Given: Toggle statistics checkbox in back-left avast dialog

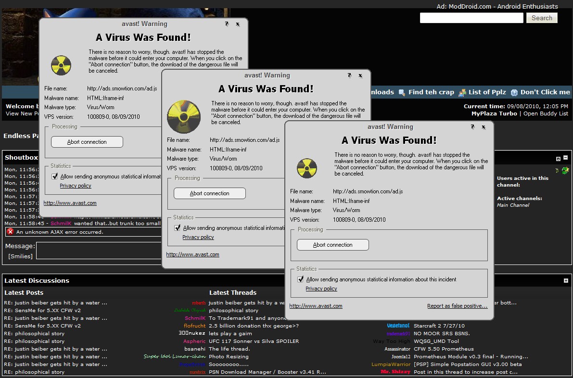Looking at the screenshot, I should coord(55,176).
